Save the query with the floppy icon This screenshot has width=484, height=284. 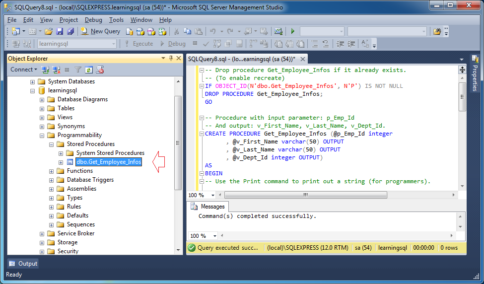point(60,31)
